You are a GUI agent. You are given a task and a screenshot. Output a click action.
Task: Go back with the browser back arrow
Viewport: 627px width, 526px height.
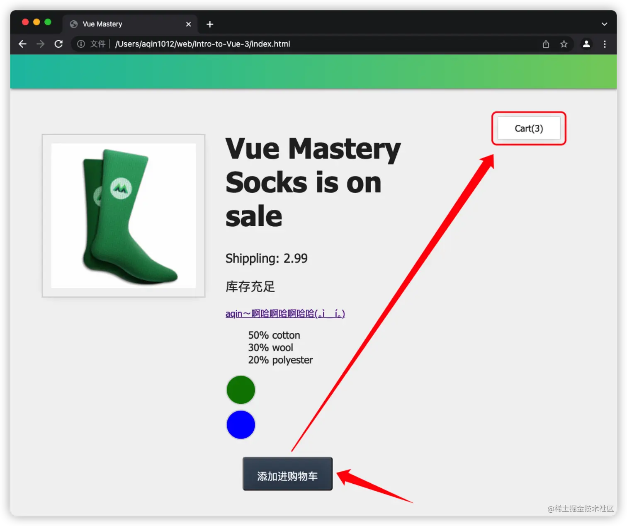22,44
